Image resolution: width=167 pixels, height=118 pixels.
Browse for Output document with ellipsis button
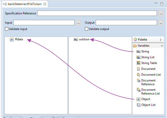tap(161, 23)
